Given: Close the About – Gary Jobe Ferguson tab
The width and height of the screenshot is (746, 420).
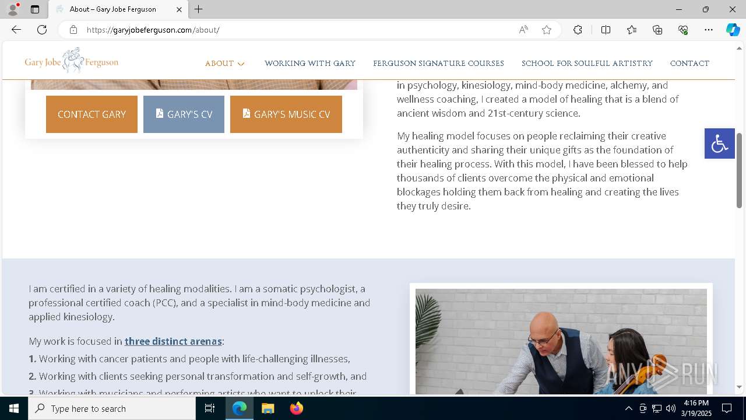Looking at the screenshot, I should pos(179,9).
